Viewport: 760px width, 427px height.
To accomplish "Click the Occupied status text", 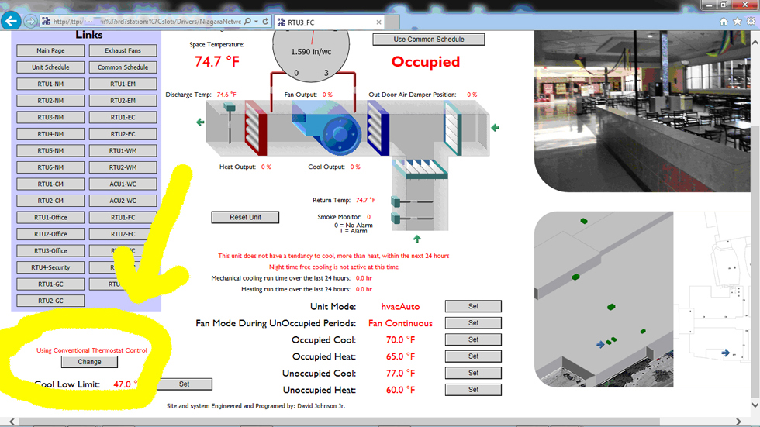I will (425, 61).
